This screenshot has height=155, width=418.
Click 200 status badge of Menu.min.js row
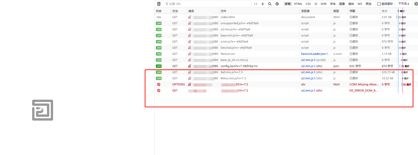[x=159, y=78]
